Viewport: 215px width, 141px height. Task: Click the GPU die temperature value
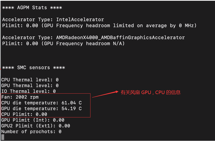(72, 108)
